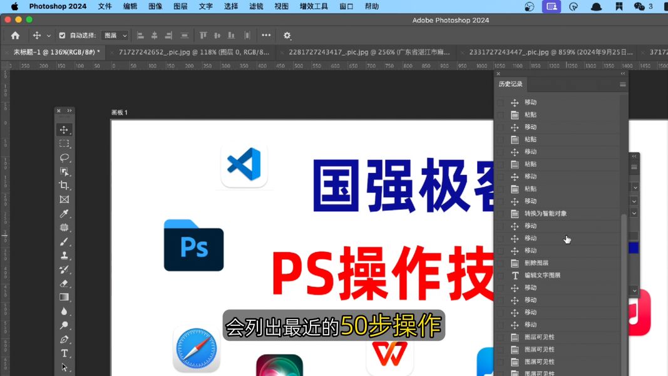Select the Frame tool
Viewport: 668px width, 376px height.
[64, 199]
